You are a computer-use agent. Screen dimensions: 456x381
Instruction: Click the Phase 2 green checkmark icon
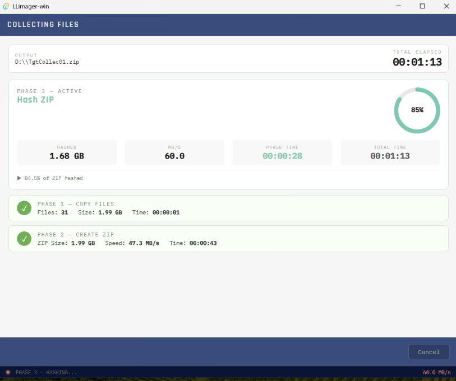24,239
